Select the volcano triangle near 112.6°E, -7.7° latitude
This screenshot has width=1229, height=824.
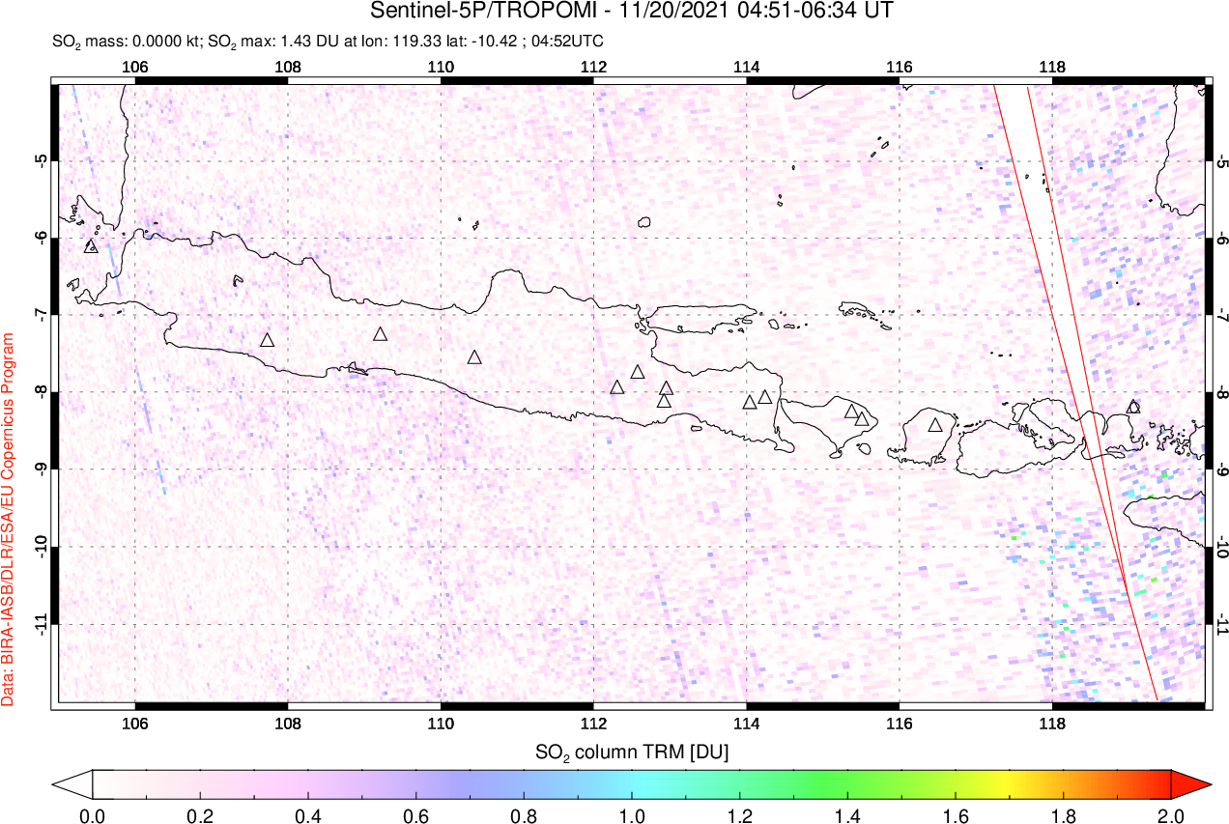638,372
